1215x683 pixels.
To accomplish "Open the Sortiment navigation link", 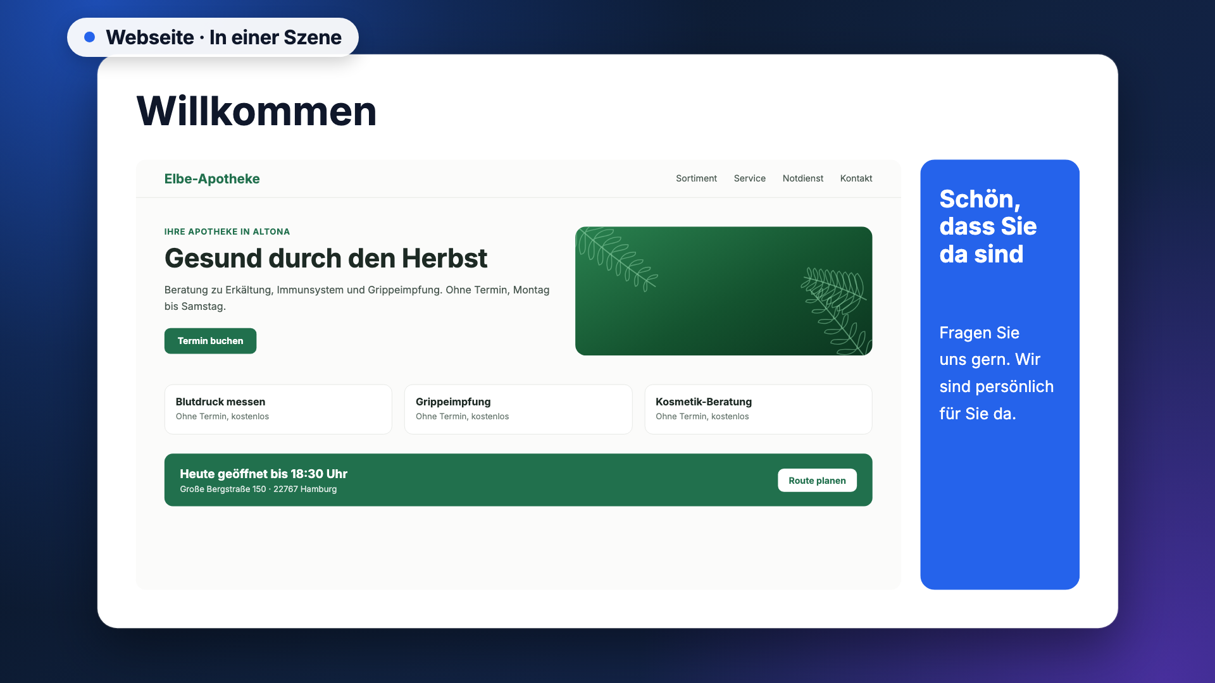I will coord(696,178).
